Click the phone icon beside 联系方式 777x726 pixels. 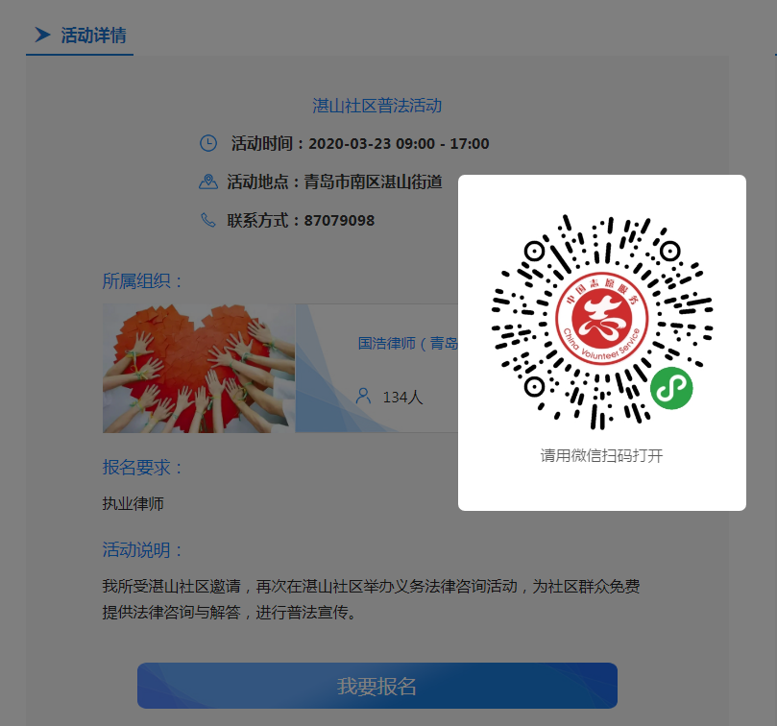[x=208, y=220]
